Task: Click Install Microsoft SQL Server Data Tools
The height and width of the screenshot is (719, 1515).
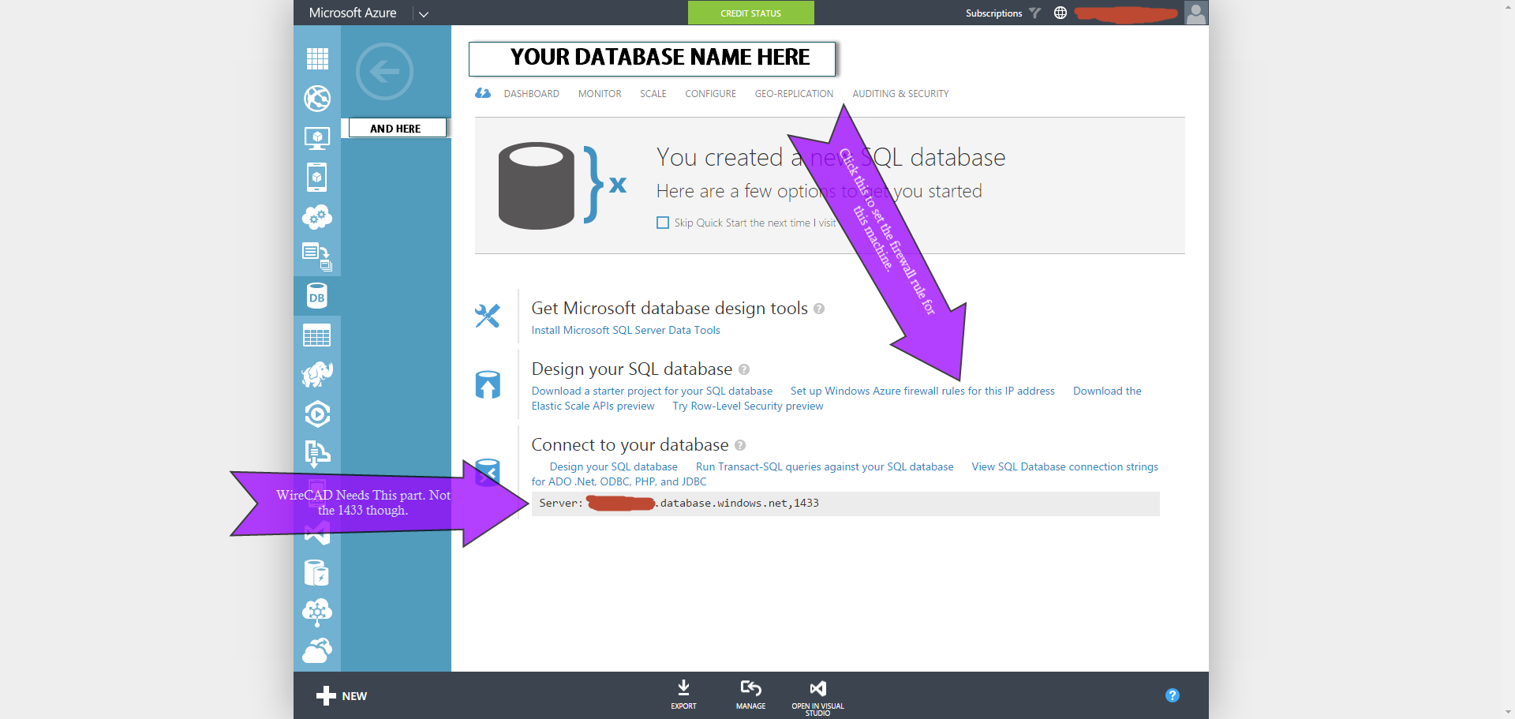Action: [626, 330]
